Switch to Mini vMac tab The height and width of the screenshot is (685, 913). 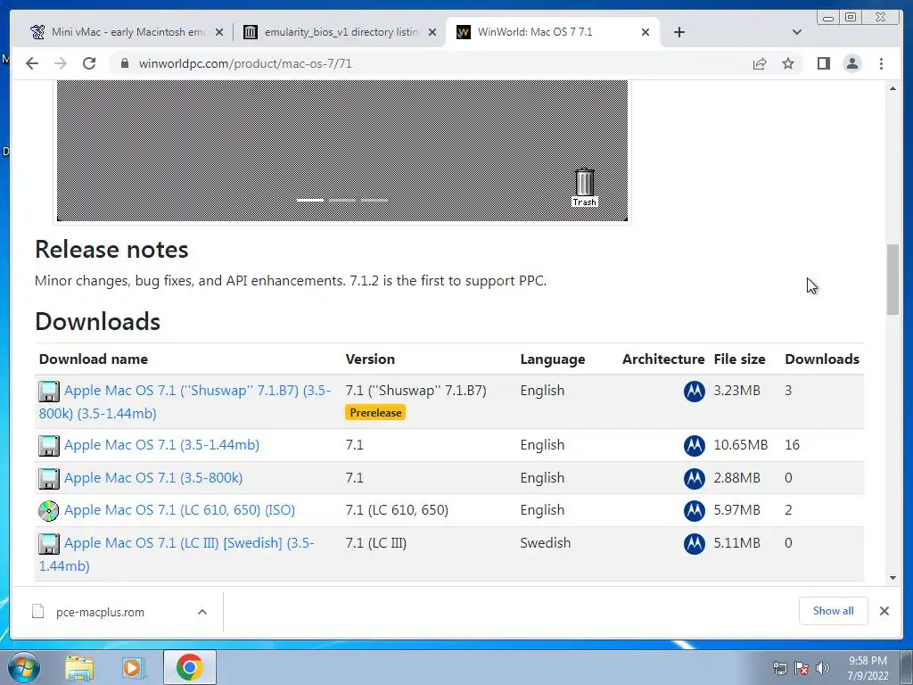127,32
